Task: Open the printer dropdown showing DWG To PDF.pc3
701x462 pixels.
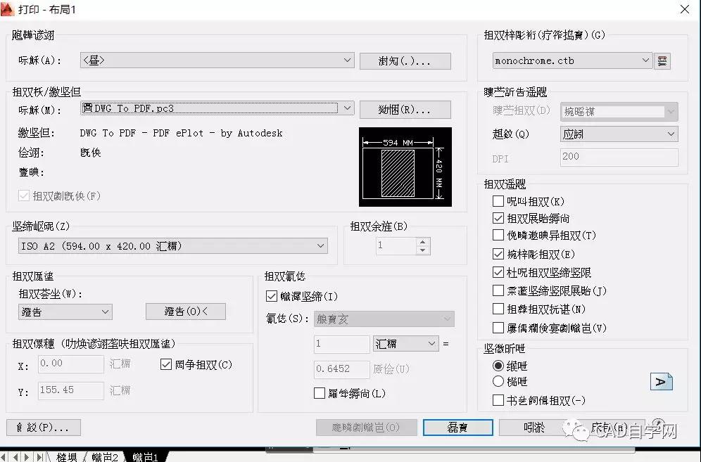Action: click(348, 108)
